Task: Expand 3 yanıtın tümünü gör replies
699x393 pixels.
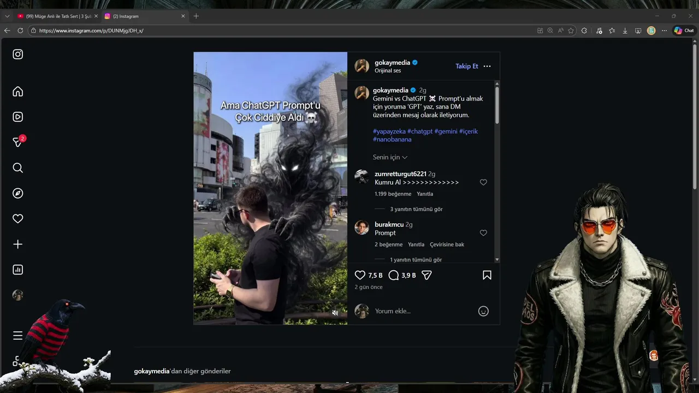Action: click(x=416, y=209)
